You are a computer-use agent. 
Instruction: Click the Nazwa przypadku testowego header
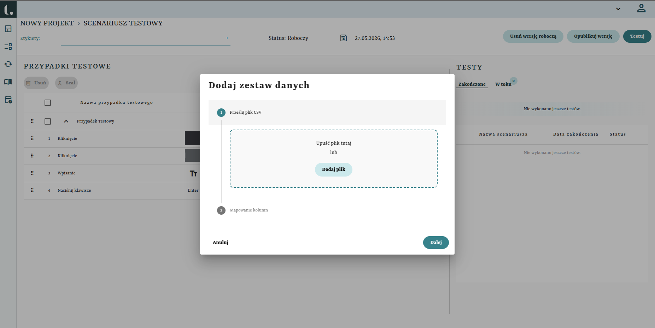[117, 102]
